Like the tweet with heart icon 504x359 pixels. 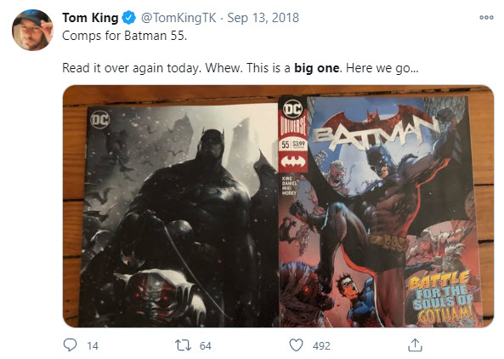(x=296, y=345)
